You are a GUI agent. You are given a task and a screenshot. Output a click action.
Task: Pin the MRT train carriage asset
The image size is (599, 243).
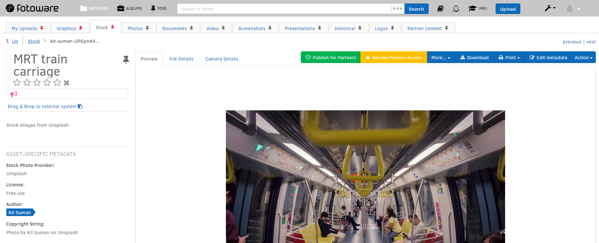126,60
